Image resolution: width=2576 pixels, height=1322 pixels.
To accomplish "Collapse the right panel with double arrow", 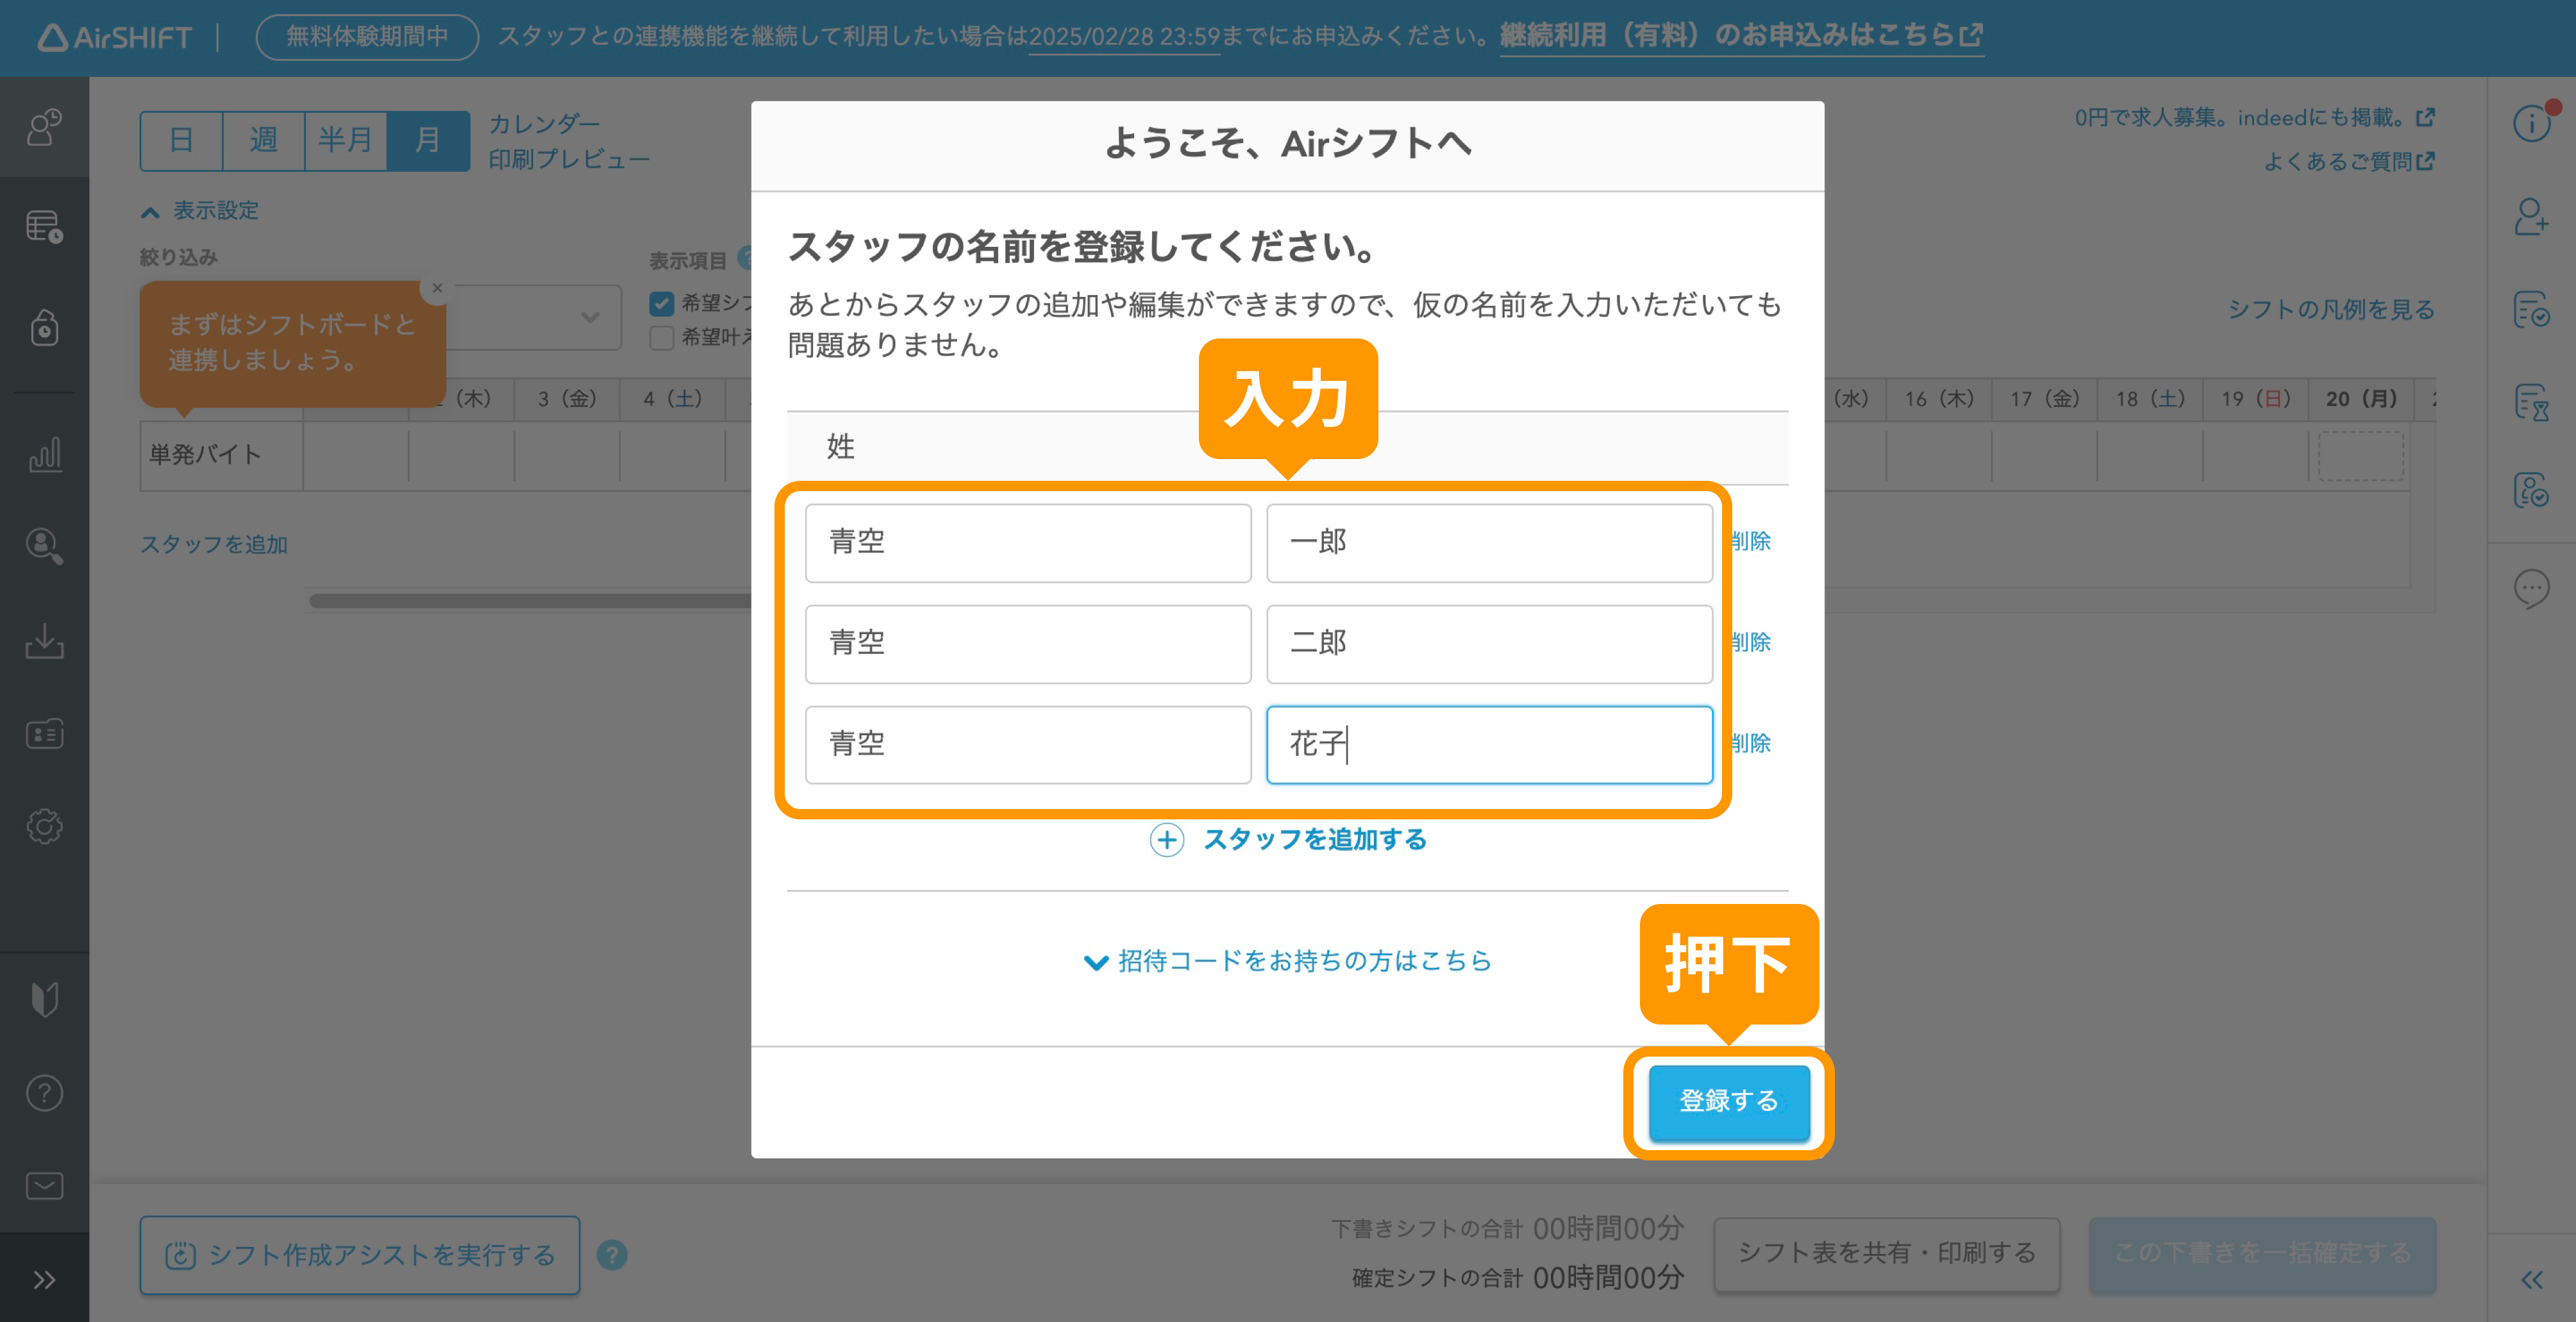I will click(2532, 1280).
